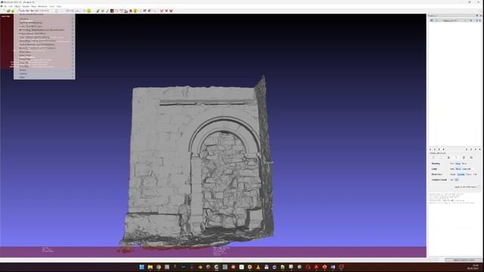
Task: Click the dark red square toolbar icon
Action: click(112, 11)
